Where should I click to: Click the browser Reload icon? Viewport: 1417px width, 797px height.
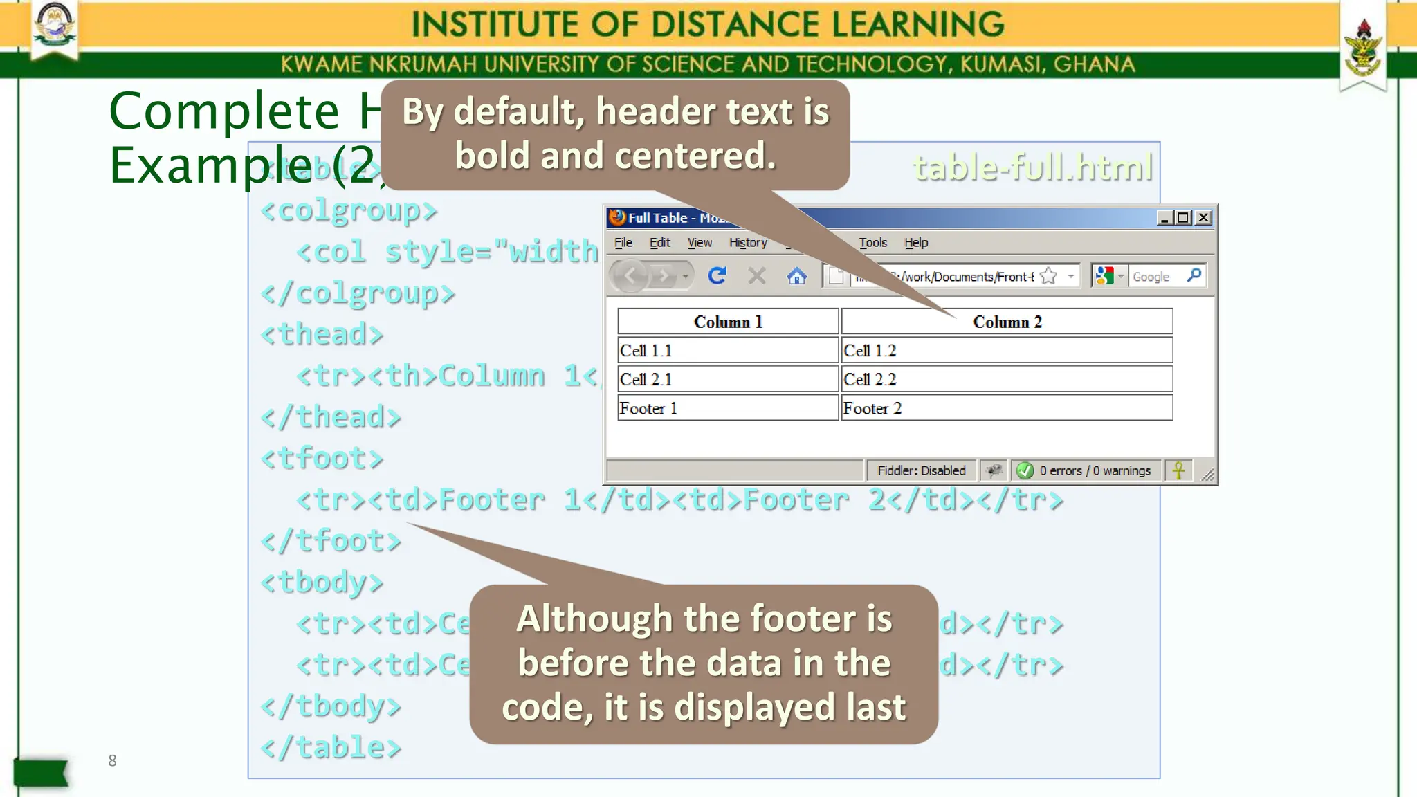point(717,276)
